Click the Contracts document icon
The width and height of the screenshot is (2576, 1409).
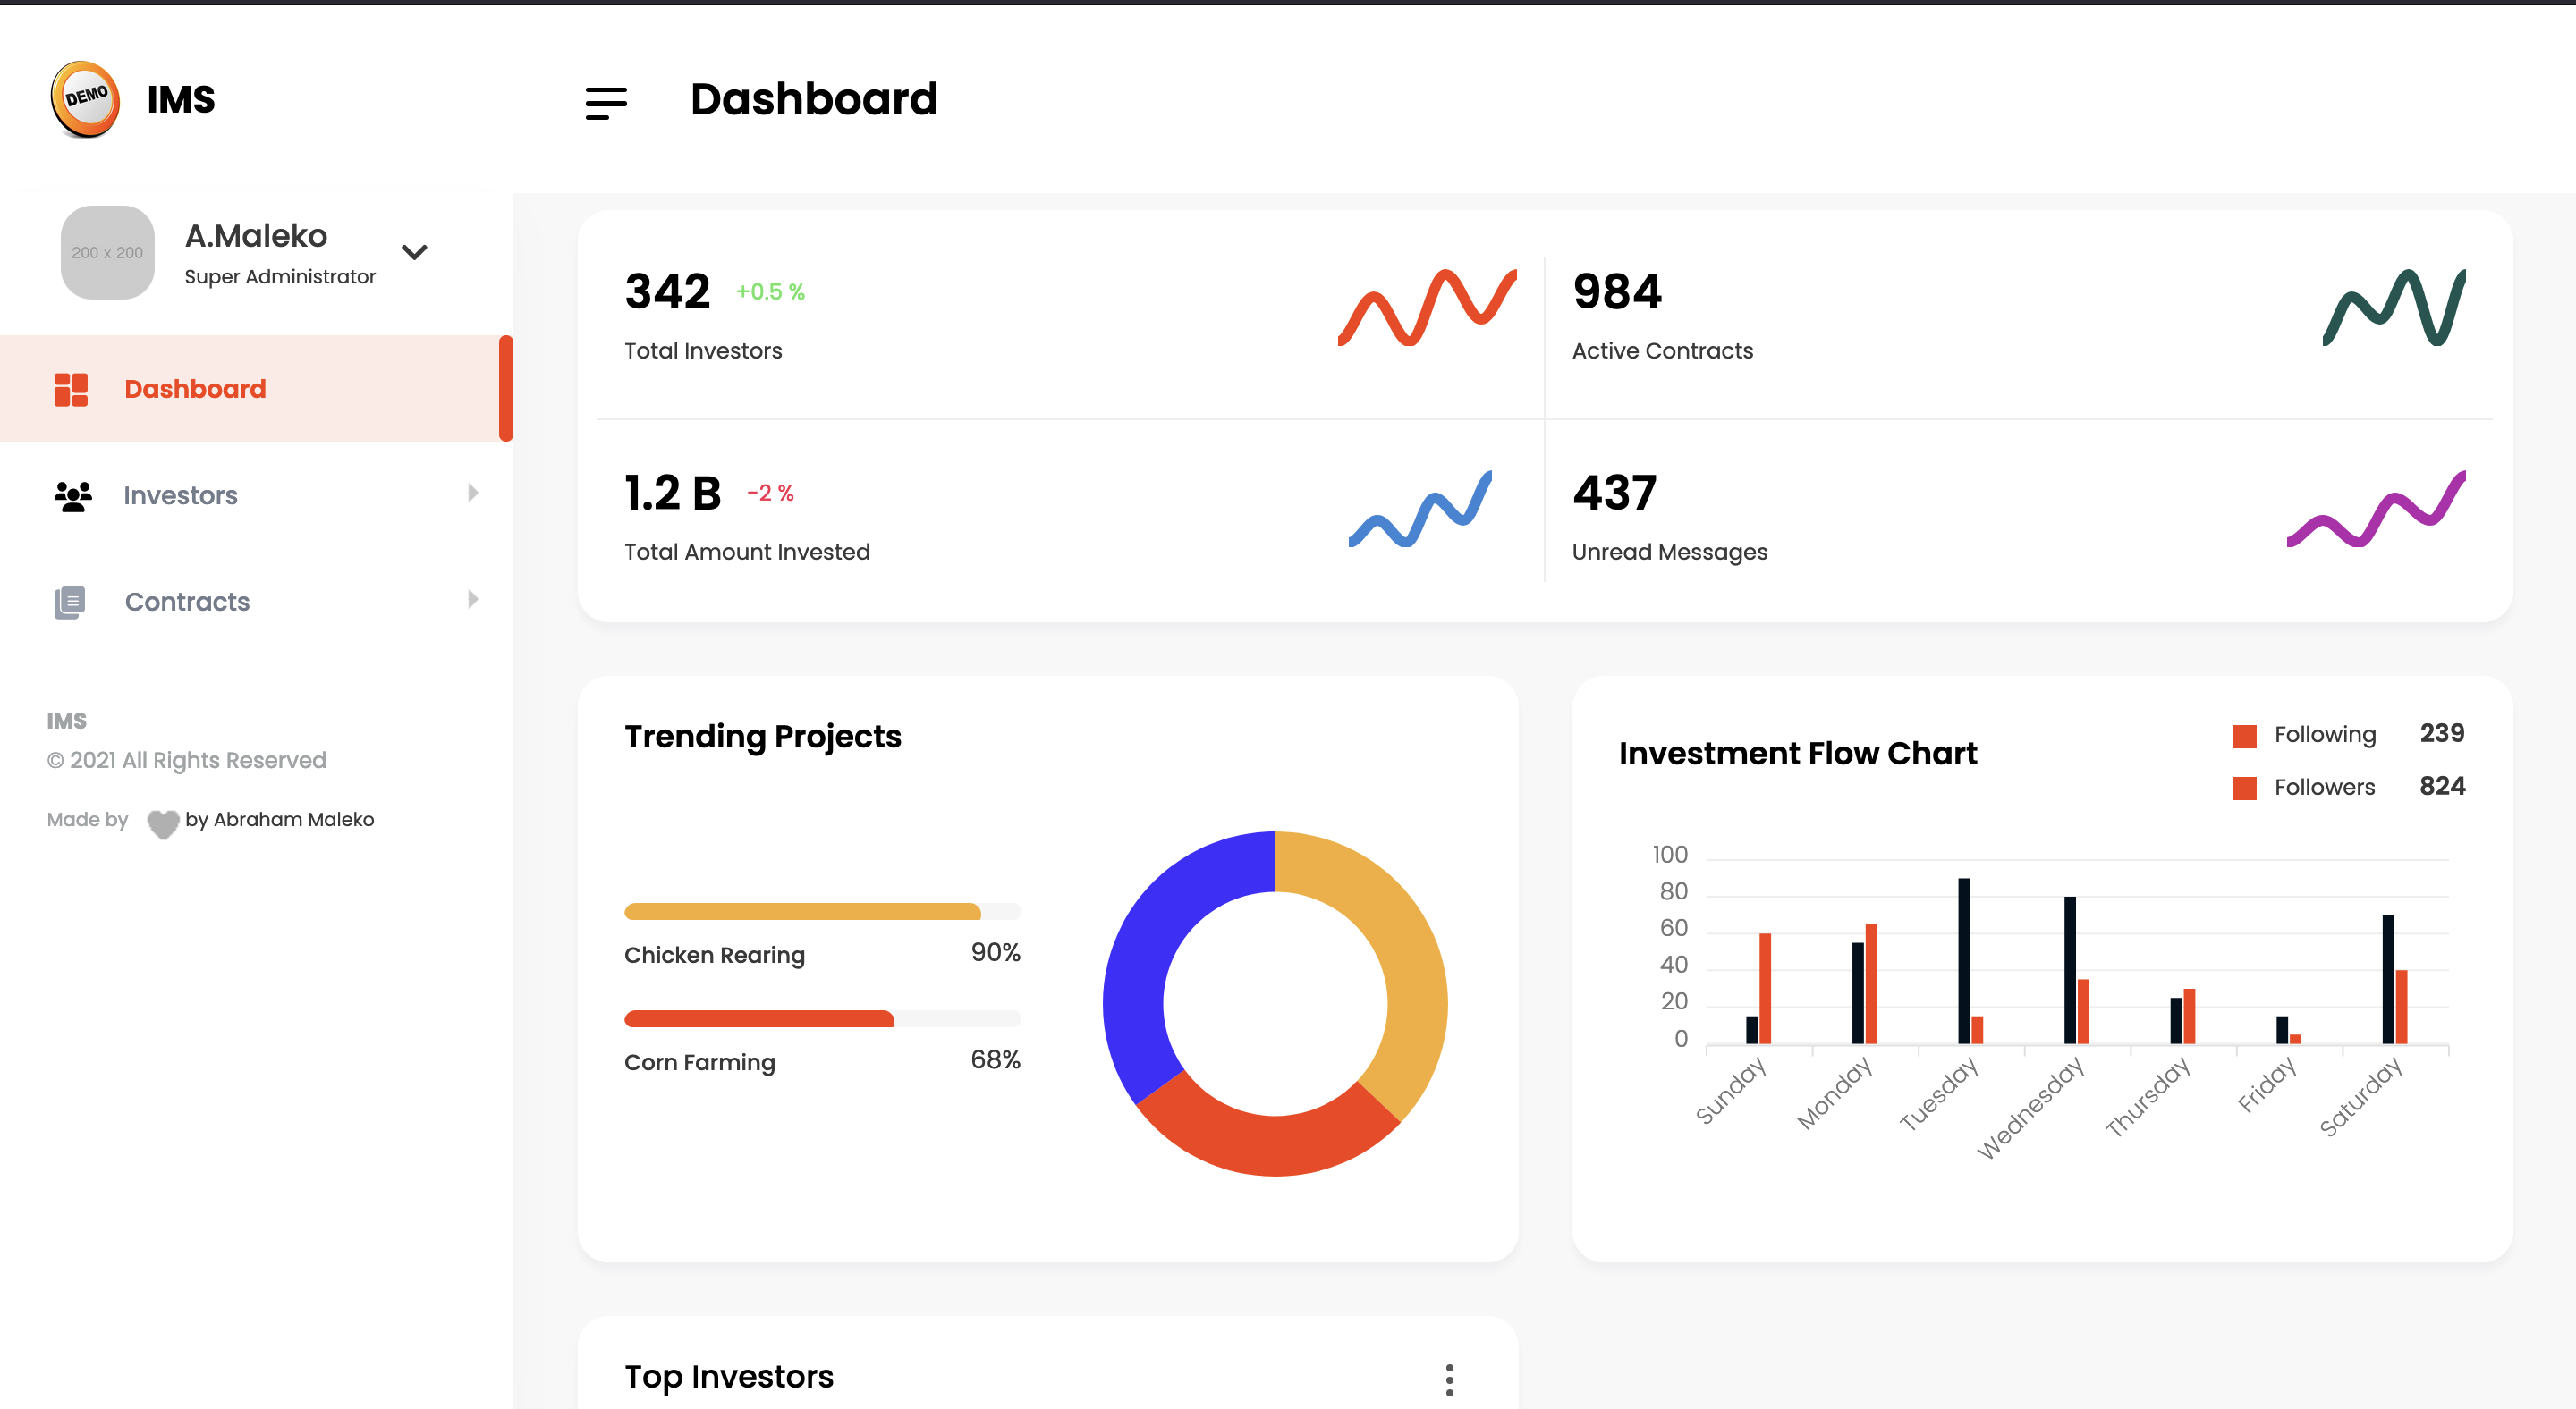(70, 602)
